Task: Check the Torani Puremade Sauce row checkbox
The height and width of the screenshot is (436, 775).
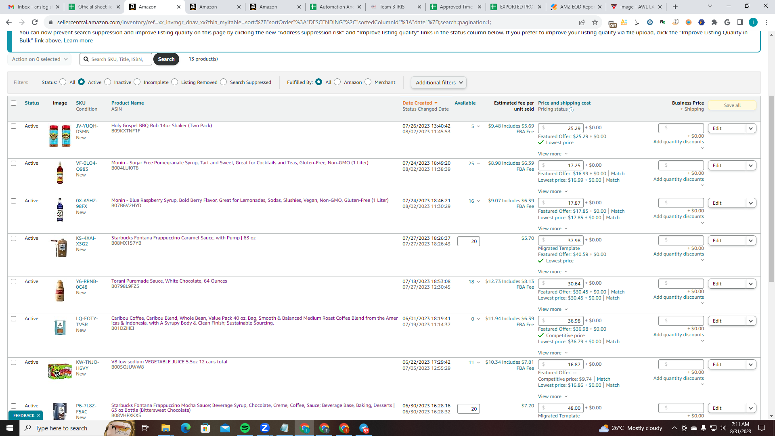Action: 14,282
